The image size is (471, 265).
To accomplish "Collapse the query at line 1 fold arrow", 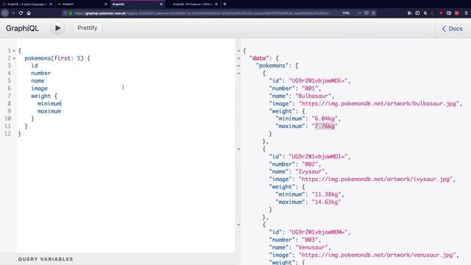I will point(14,51).
